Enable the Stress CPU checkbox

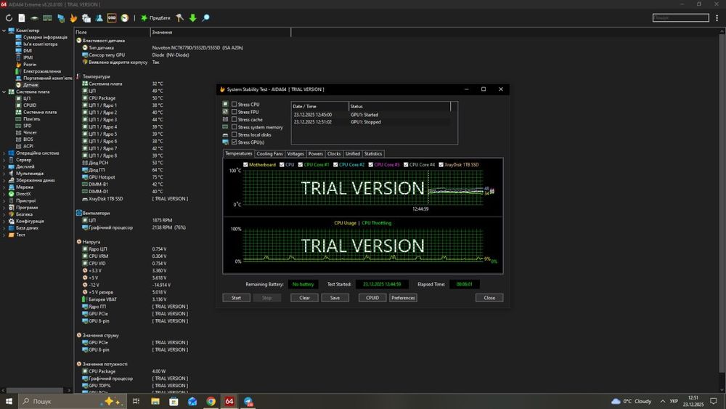(234, 105)
